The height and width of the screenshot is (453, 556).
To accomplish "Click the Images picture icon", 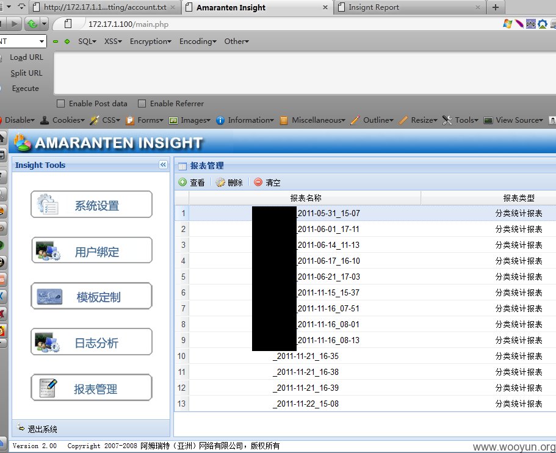I will (173, 120).
